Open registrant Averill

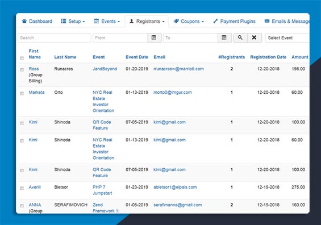coord(35,187)
